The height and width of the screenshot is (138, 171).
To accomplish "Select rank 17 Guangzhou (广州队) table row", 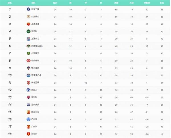I will [85, 127].
